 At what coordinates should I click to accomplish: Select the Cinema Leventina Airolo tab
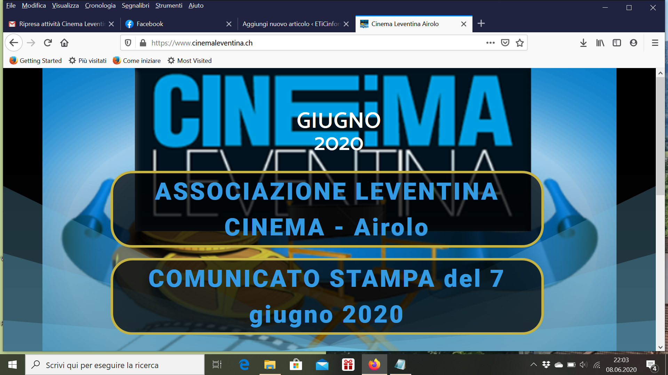[x=414, y=24]
